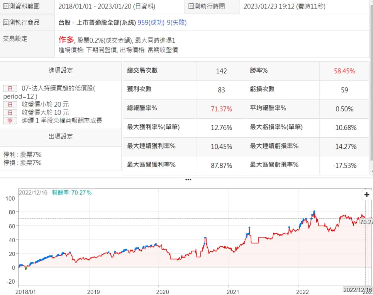Click the 2022/12/16 date marker on x-axis
This screenshot has width=373, height=295.
[x=357, y=290]
